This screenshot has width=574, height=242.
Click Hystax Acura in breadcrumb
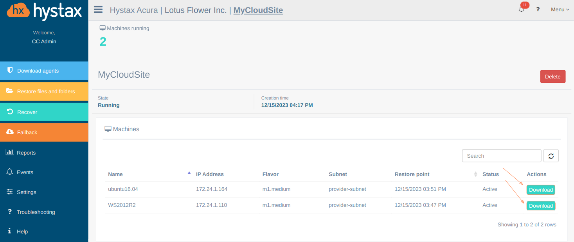134,10
